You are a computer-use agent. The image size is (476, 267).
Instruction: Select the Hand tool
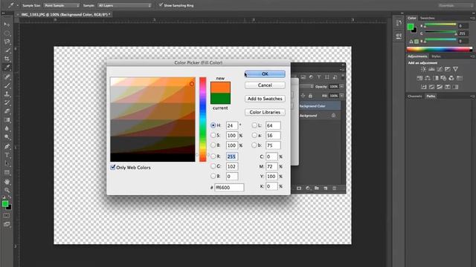[7, 182]
